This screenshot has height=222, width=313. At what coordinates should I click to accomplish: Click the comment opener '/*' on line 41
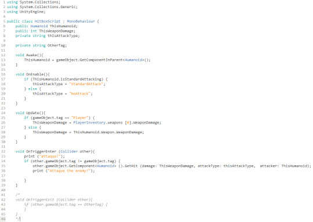pos(17,195)
